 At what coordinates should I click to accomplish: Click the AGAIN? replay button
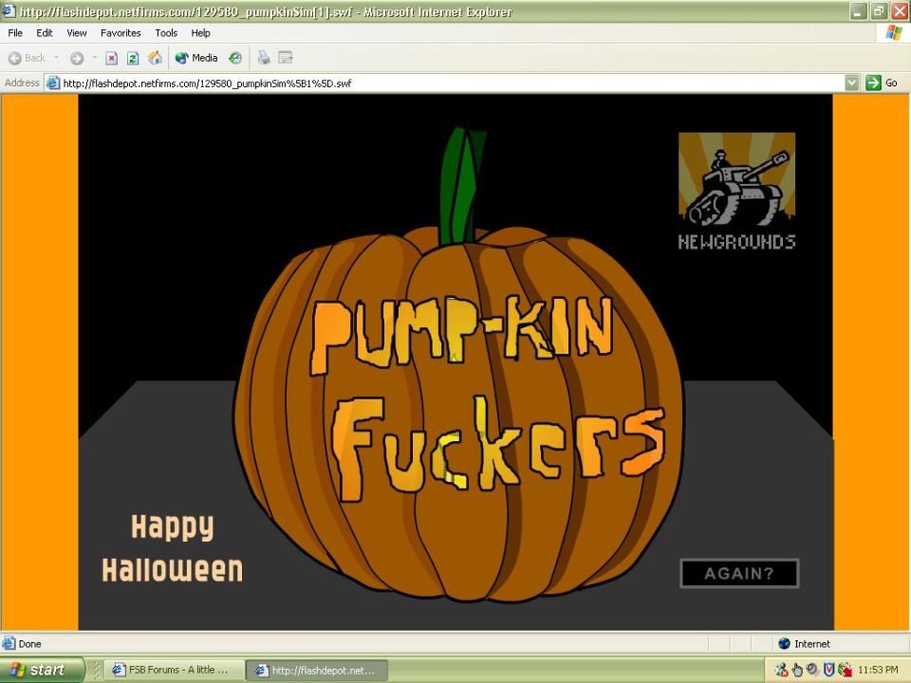pyautogui.click(x=739, y=574)
